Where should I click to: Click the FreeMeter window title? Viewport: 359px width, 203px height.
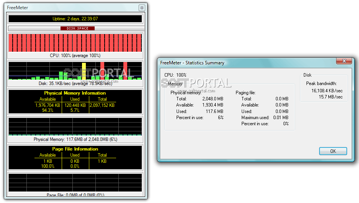pos(17,8)
